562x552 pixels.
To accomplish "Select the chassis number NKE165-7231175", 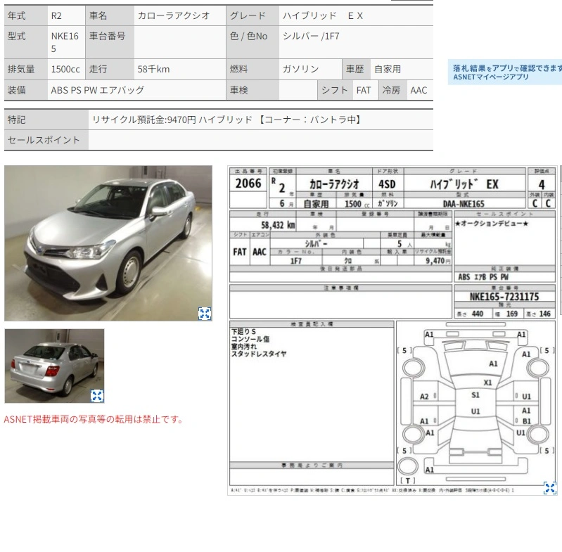I will [504, 297].
